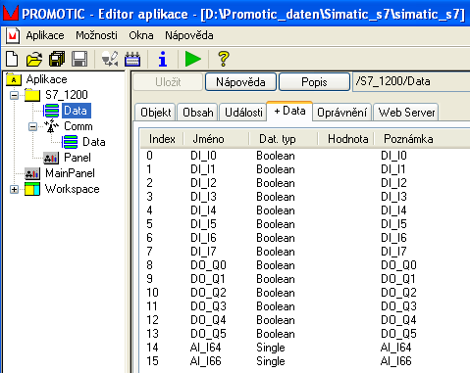The width and height of the screenshot is (470, 373).
Task: Click the blue toolbar icon left of the info icon
Action: click(132, 59)
